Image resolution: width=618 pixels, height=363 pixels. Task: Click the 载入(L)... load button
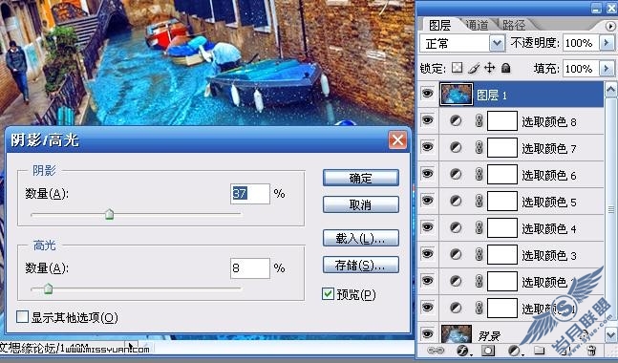[361, 239]
